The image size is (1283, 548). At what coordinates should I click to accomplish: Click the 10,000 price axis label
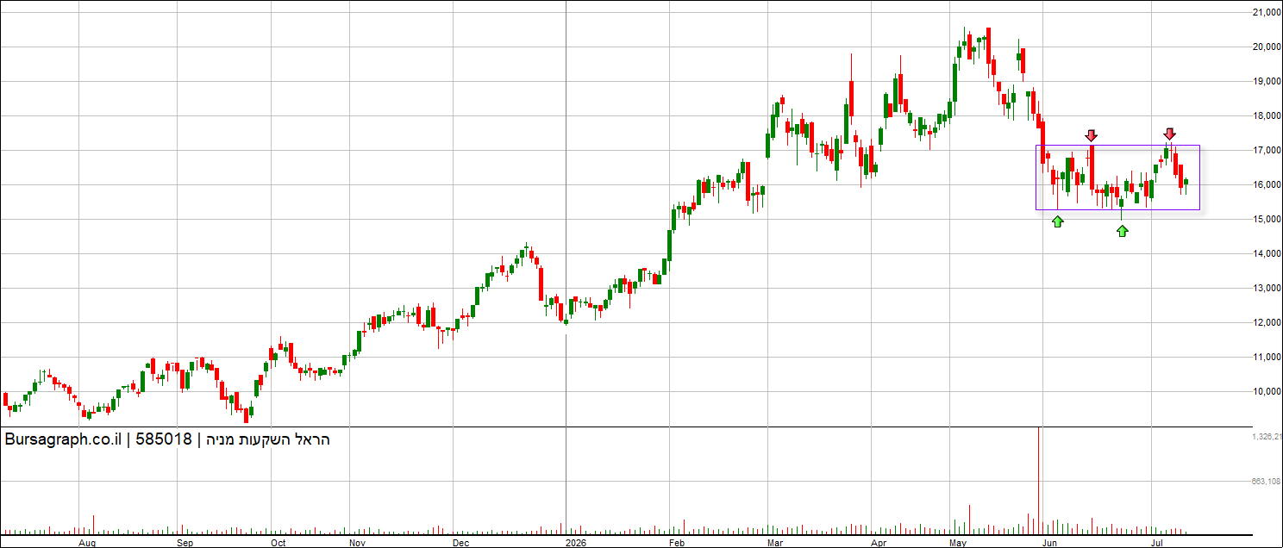point(1265,391)
